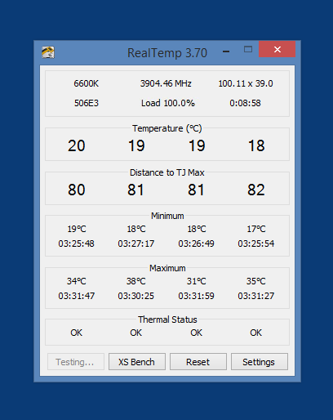This screenshot has height=420, width=333.
Task: Click the Thermal Status group label
Action: [167, 319]
